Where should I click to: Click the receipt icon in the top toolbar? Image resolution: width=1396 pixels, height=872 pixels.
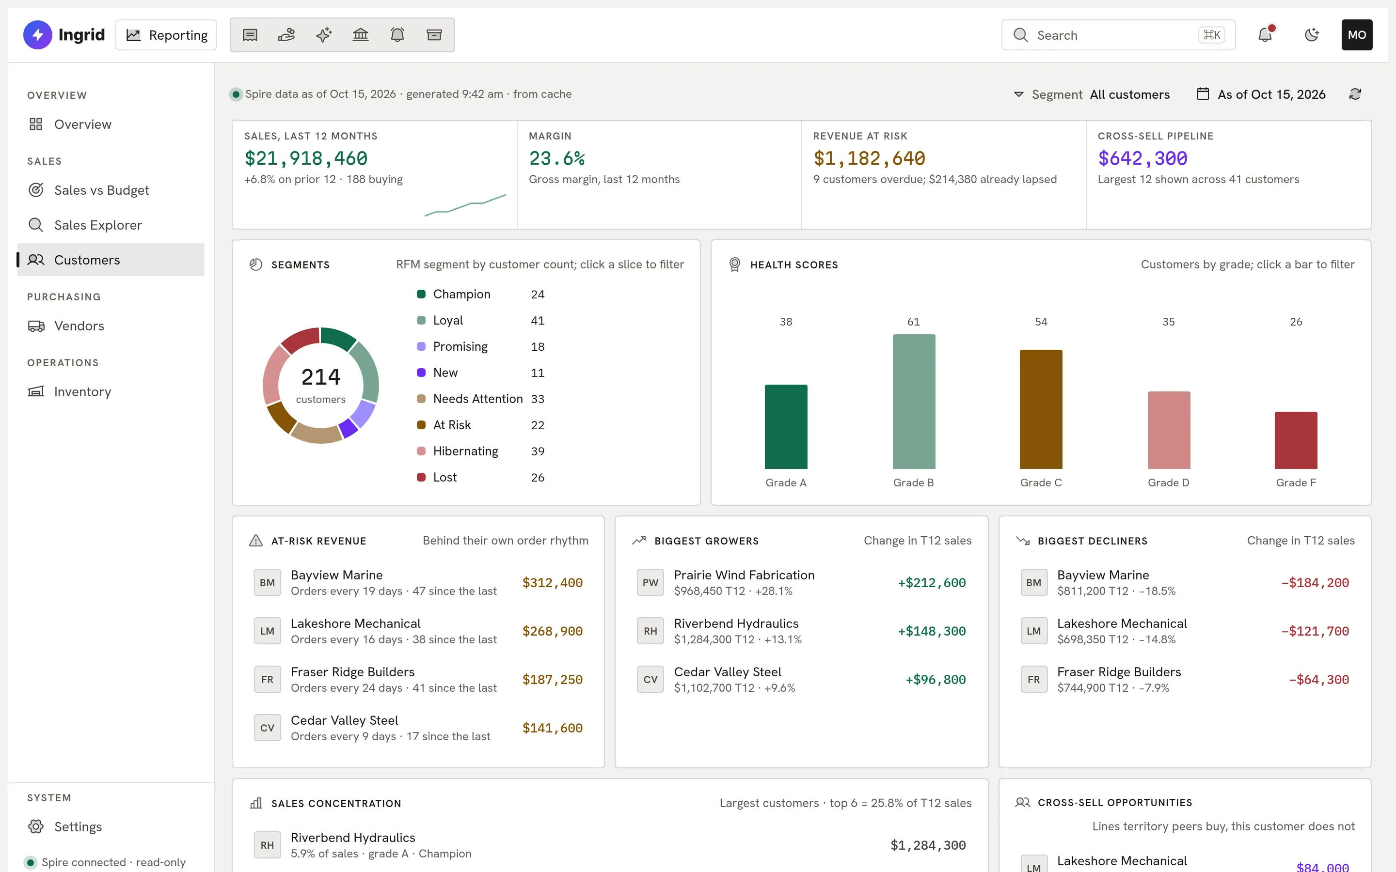(x=250, y=35)
